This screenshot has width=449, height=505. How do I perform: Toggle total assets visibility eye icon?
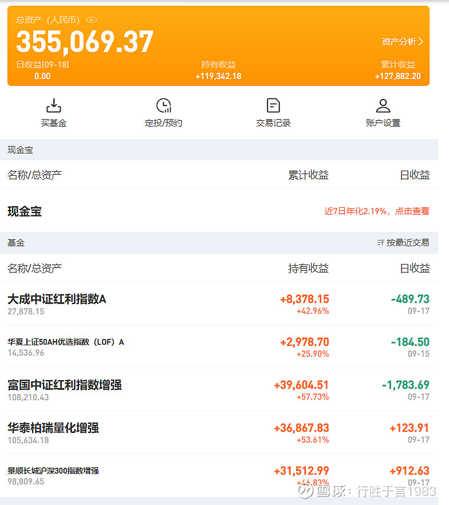[x=92, y=20]
